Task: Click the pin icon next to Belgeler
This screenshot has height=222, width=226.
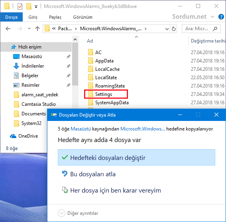Action: (x=68, y=76)
